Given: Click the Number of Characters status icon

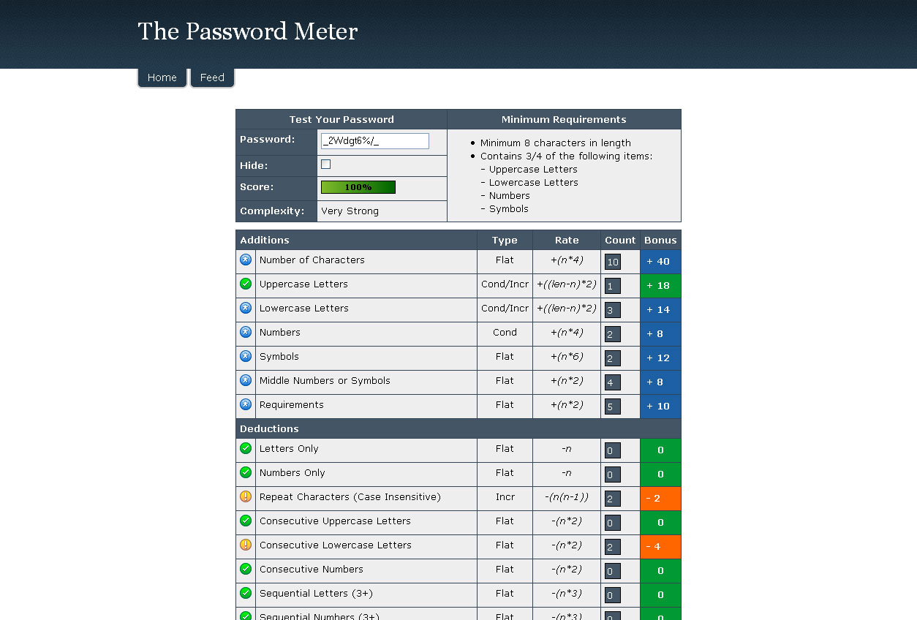Looking at the screenshot, I should point(246,260).
